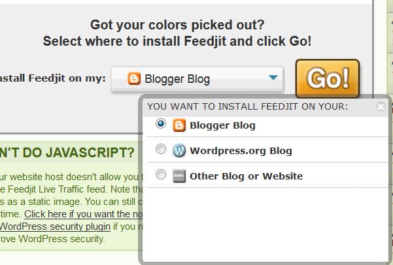The image size is (393, 265).
Task: Pick the Other Blog or Website entry
Action: click(246, 176)
